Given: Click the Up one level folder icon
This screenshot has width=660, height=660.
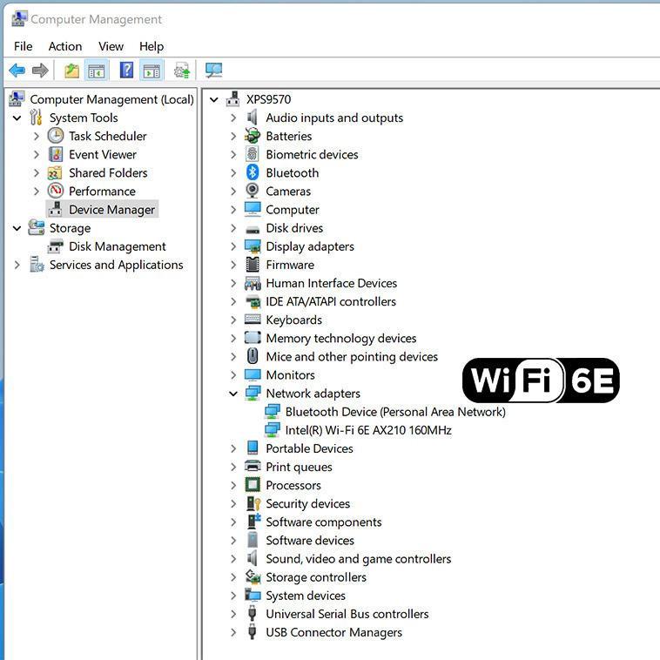Looking at the screenshot, I should pyautogui.click(x=71, y=71).
